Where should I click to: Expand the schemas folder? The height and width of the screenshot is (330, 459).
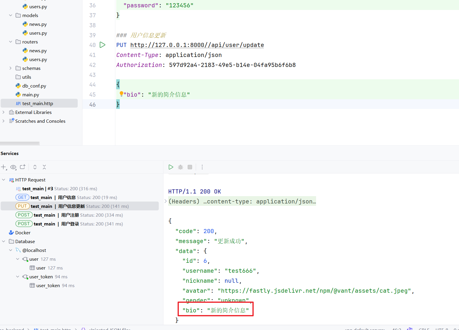[x=11, y=68]
